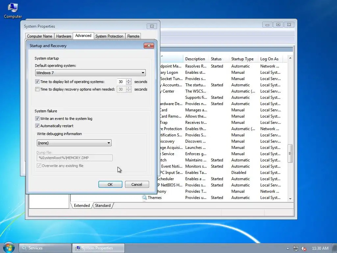Switch to Extended tab in Services

(x=82, y=206)
